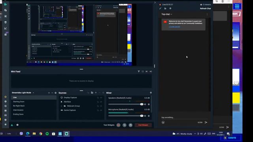253x142 pixels.
Task: Open the analytics chart icon in sidebar
Action: coord(6,28)
